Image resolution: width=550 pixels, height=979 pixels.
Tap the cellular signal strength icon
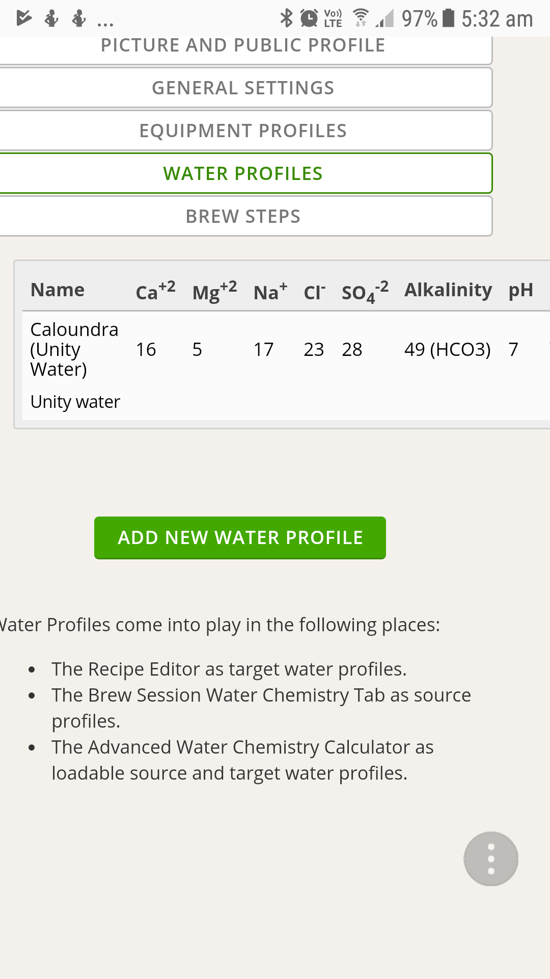point(386,18)
